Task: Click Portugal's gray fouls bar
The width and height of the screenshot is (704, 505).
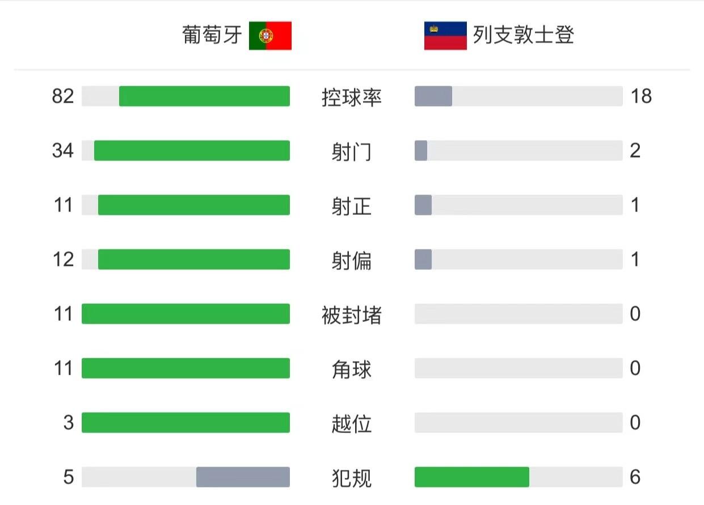Action: click(x=243, y=477)
